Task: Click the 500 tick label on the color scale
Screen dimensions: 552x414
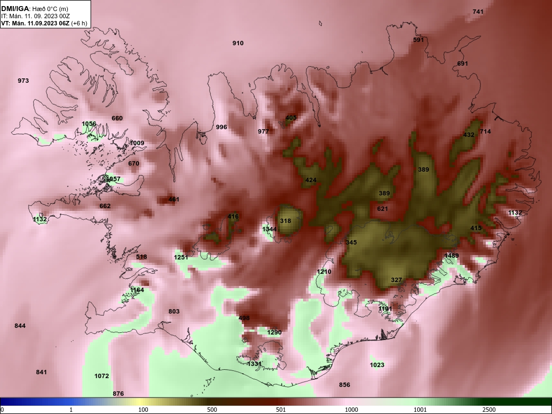Action: click(212, 410)
